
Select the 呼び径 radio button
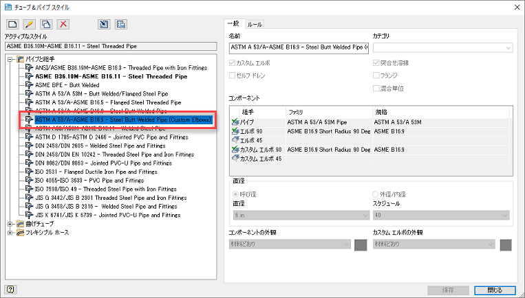[x=236, y=194]
